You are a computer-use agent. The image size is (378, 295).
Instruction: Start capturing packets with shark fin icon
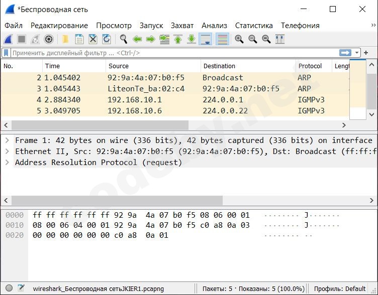[x=8, y=39]
